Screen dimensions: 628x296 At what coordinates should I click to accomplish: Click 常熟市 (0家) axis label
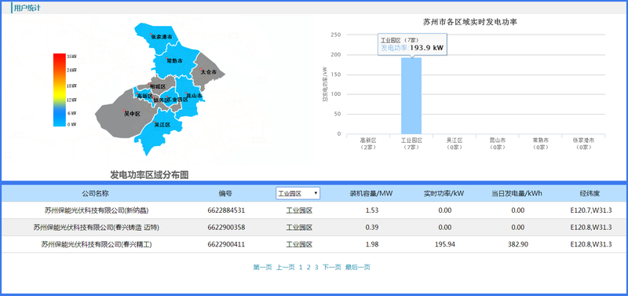(540, 144)
